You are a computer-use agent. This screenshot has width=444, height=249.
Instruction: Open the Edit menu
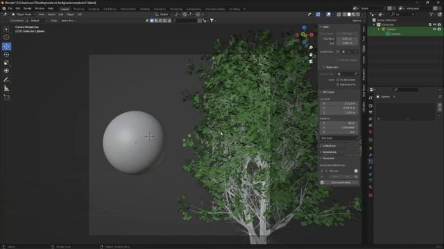(18, 8)
